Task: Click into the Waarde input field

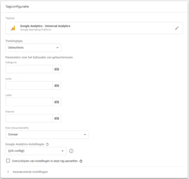Action: tap(29, 118)
